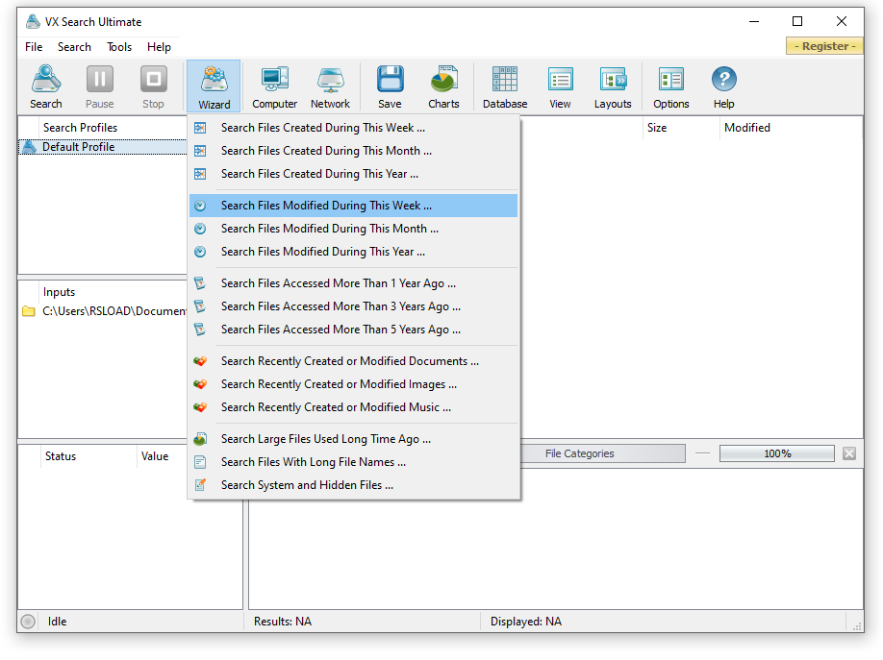Choose Search Recently Created or Modified Documents

point(353,360)
